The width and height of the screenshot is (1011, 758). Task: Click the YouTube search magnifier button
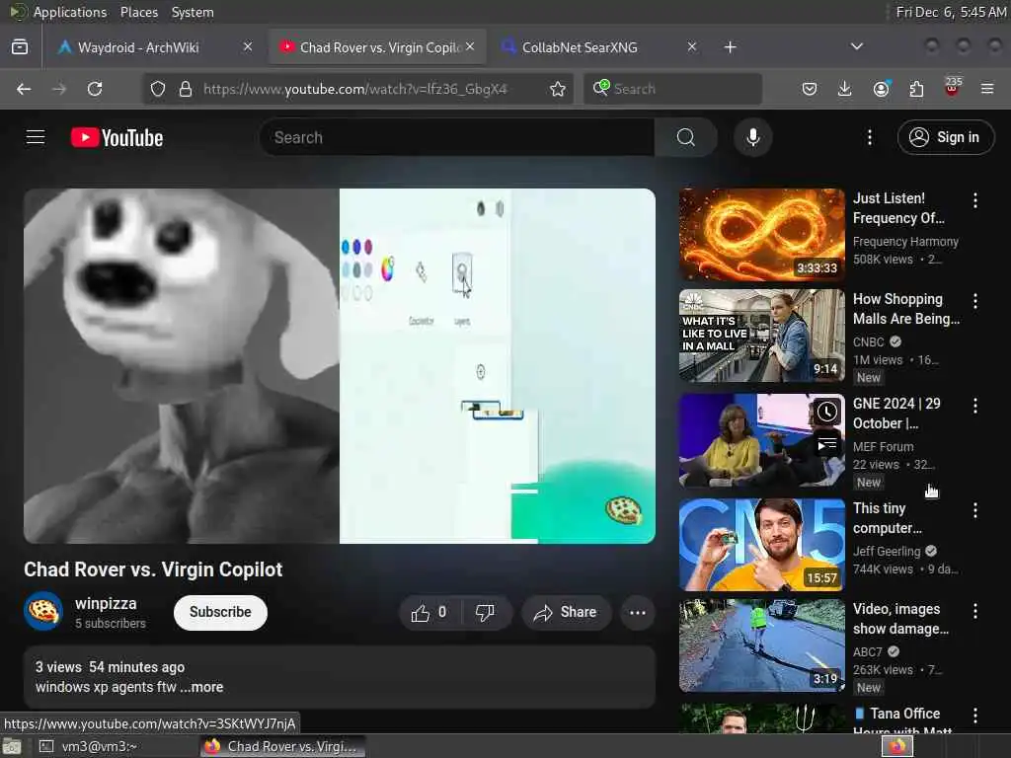tap(685, 137)
